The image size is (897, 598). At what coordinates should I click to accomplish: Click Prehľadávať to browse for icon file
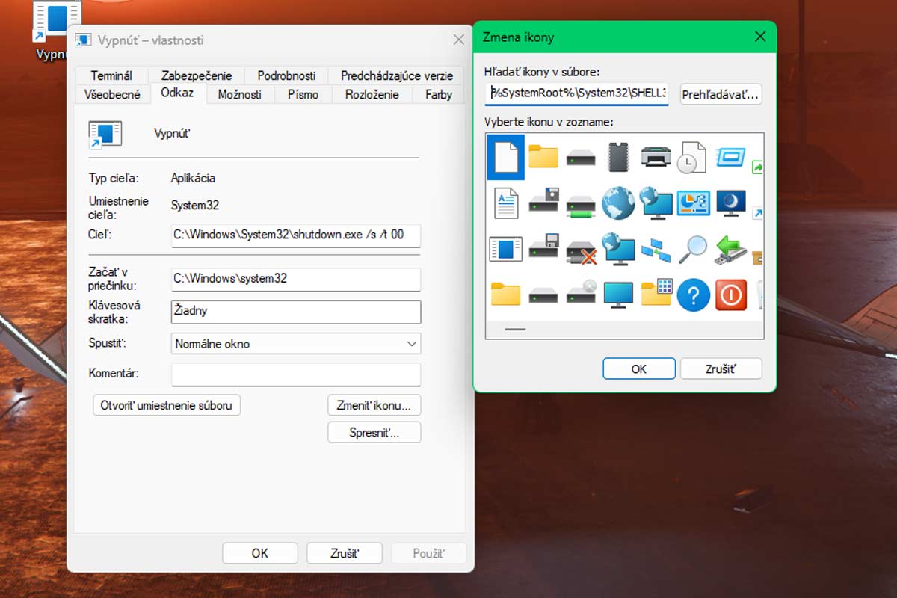pos(721,95)
